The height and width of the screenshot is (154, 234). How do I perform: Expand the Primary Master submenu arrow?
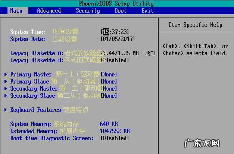pyautogui.click(x=6, y=75)
